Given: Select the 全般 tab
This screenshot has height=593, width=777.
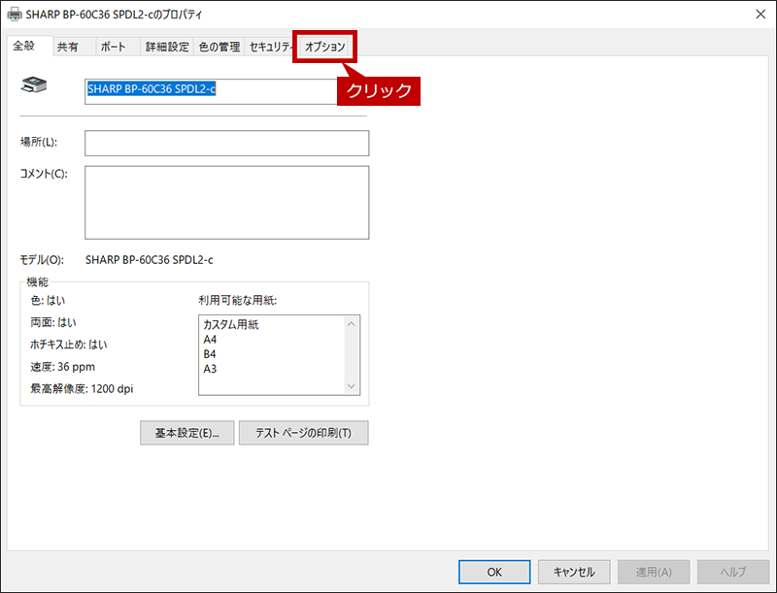Looking at the screenshot, I should [24, 46].
